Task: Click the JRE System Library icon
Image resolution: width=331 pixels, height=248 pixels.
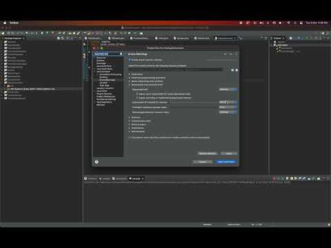Action: click(x=8, y=89)
